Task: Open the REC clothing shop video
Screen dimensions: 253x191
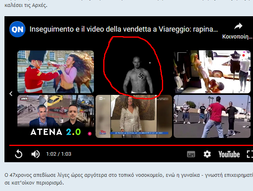Action: coord(212,72)
